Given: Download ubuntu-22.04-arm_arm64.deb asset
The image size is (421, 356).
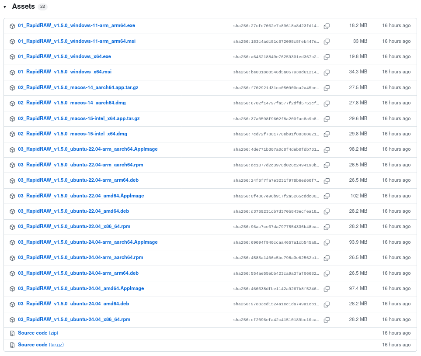Looking at the screenshot, I should (78, 180).
